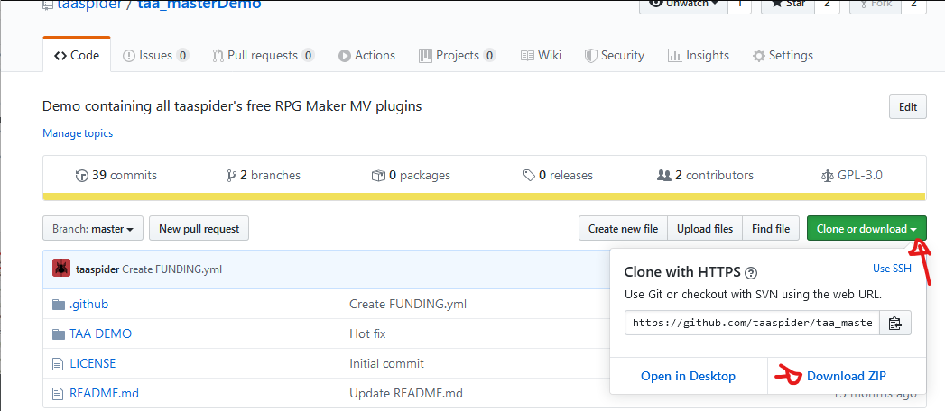945x411 pixels.
Task: Open the taaspider author link
Action: (97, 269)
